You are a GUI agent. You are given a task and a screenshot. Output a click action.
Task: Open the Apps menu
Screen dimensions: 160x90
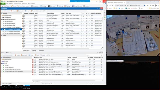point(29,4)
